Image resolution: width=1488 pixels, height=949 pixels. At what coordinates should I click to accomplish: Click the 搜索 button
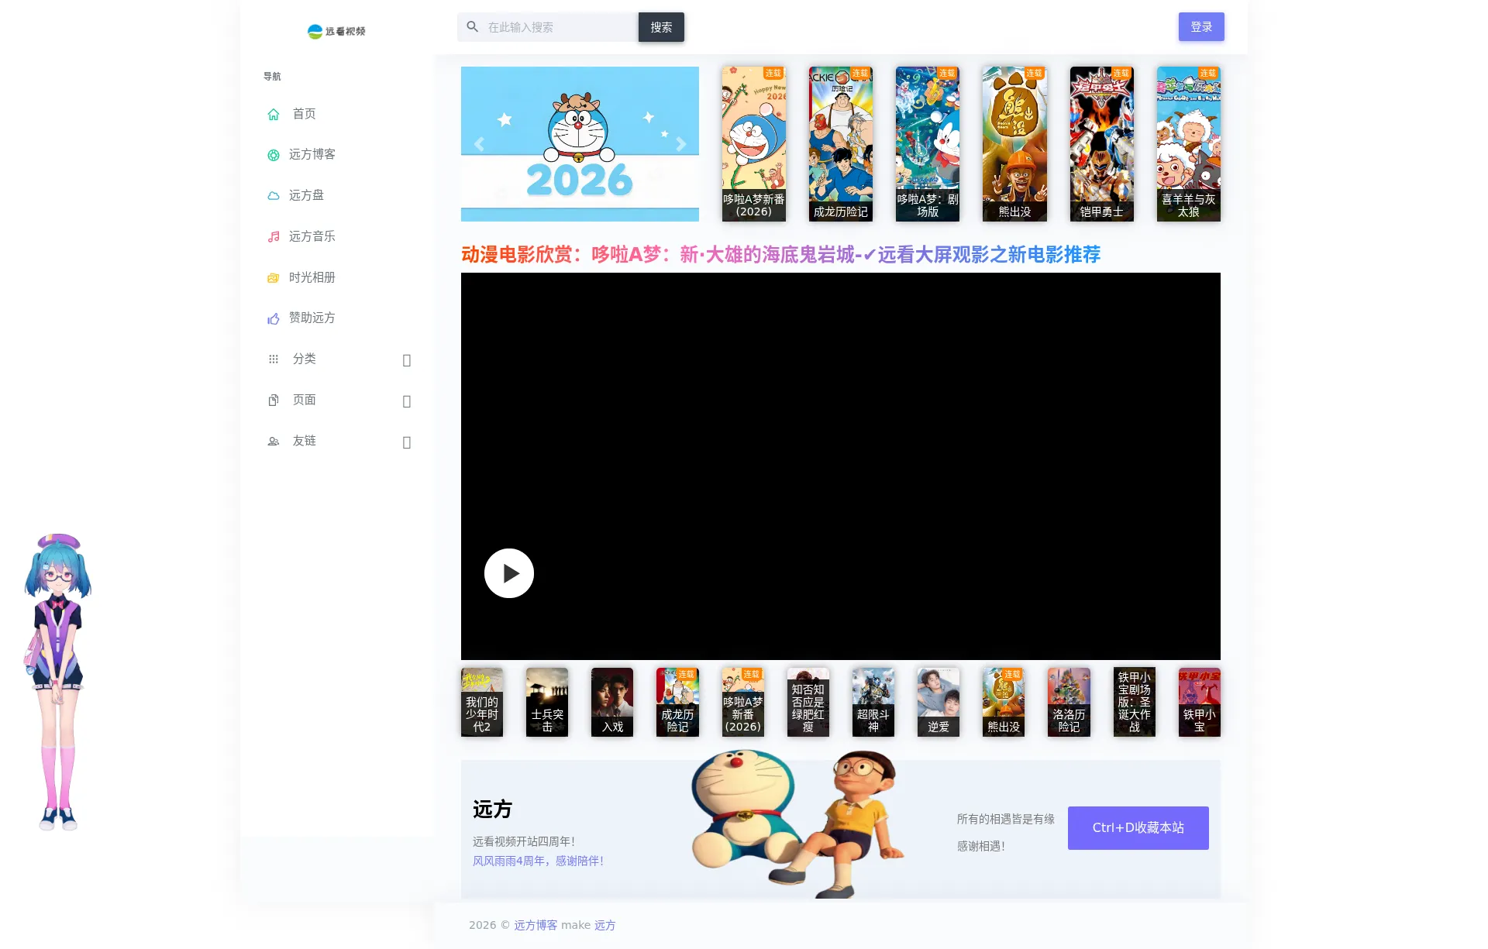pyautogui.click(x=661, y=27)
